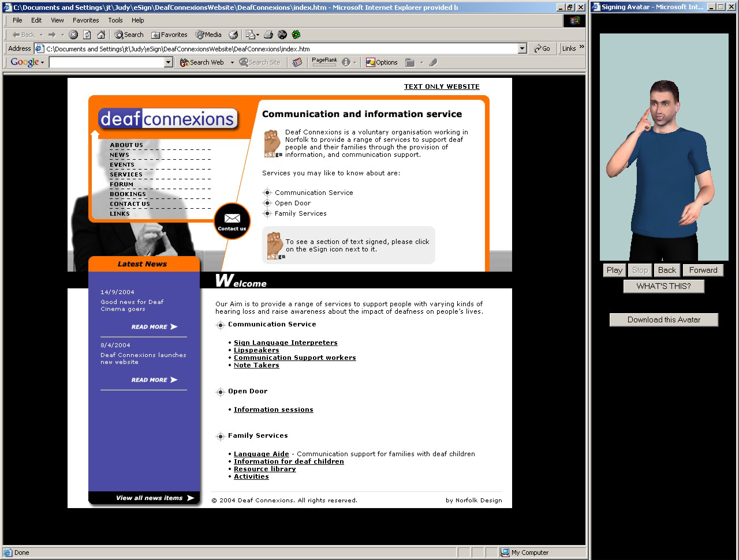Click Download this Avatar button
Screen dimensions: 739x560
click(x=663, y=320)
